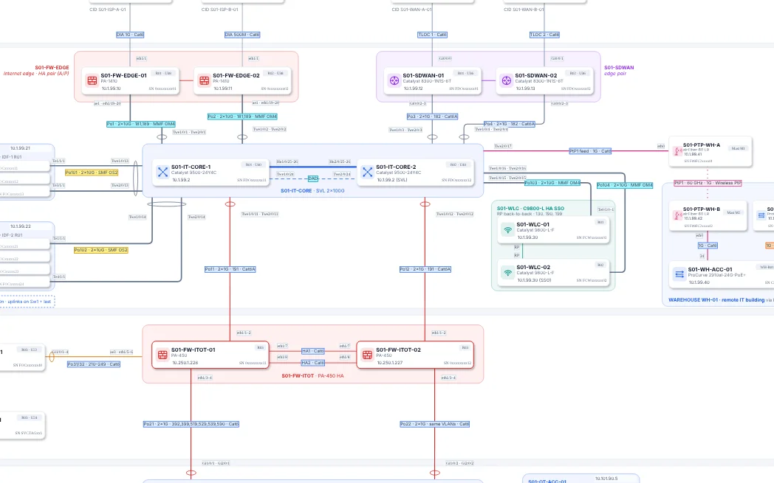Select the S01-SDWAN-01 router icon
Image resolution: width=774 pixels, height=483 pixels.
tap(394, 80)
